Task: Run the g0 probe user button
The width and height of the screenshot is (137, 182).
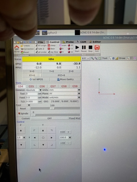Action: point(41,52)
